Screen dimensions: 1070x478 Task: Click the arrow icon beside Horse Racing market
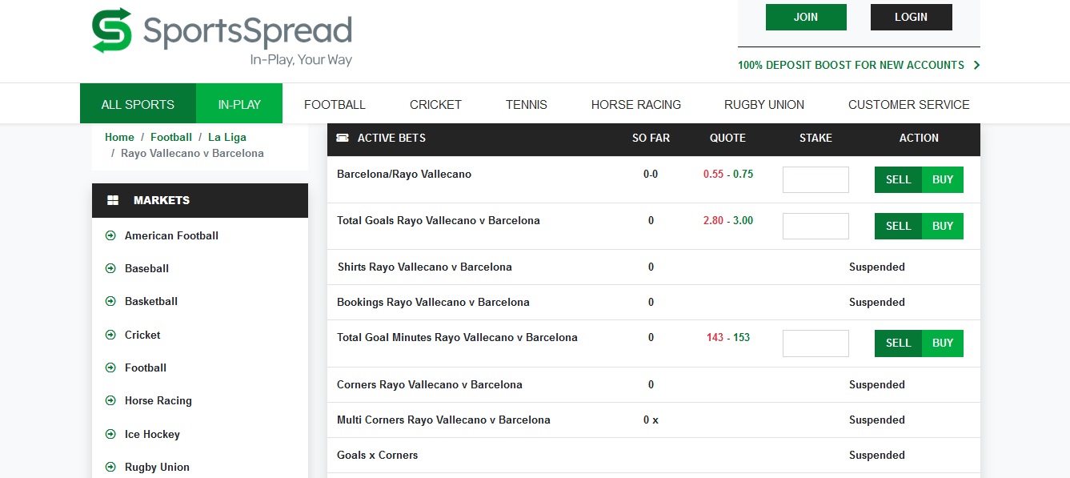[x=110, y=400]
